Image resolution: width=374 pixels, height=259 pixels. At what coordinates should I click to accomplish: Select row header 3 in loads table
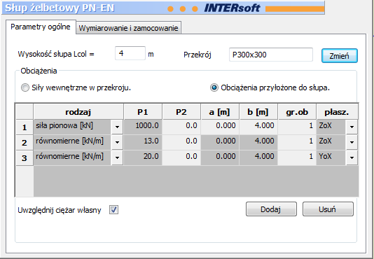(25, 158)
